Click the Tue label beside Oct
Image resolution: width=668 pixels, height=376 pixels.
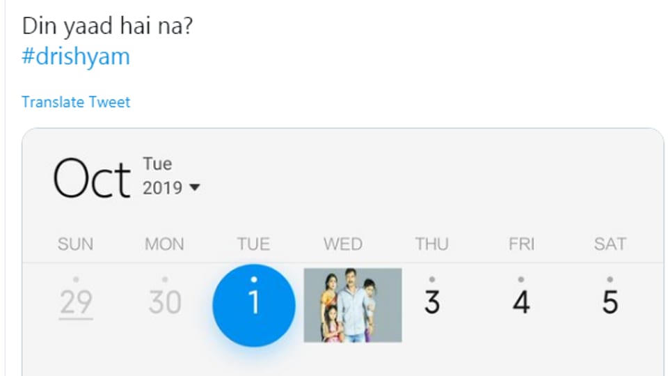(x=157, y=164)
